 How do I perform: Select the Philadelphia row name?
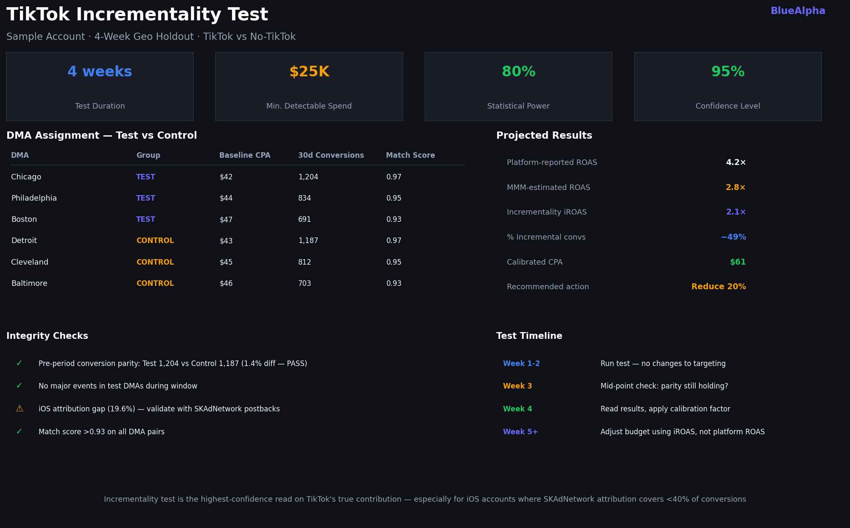(x=34, y=198)
